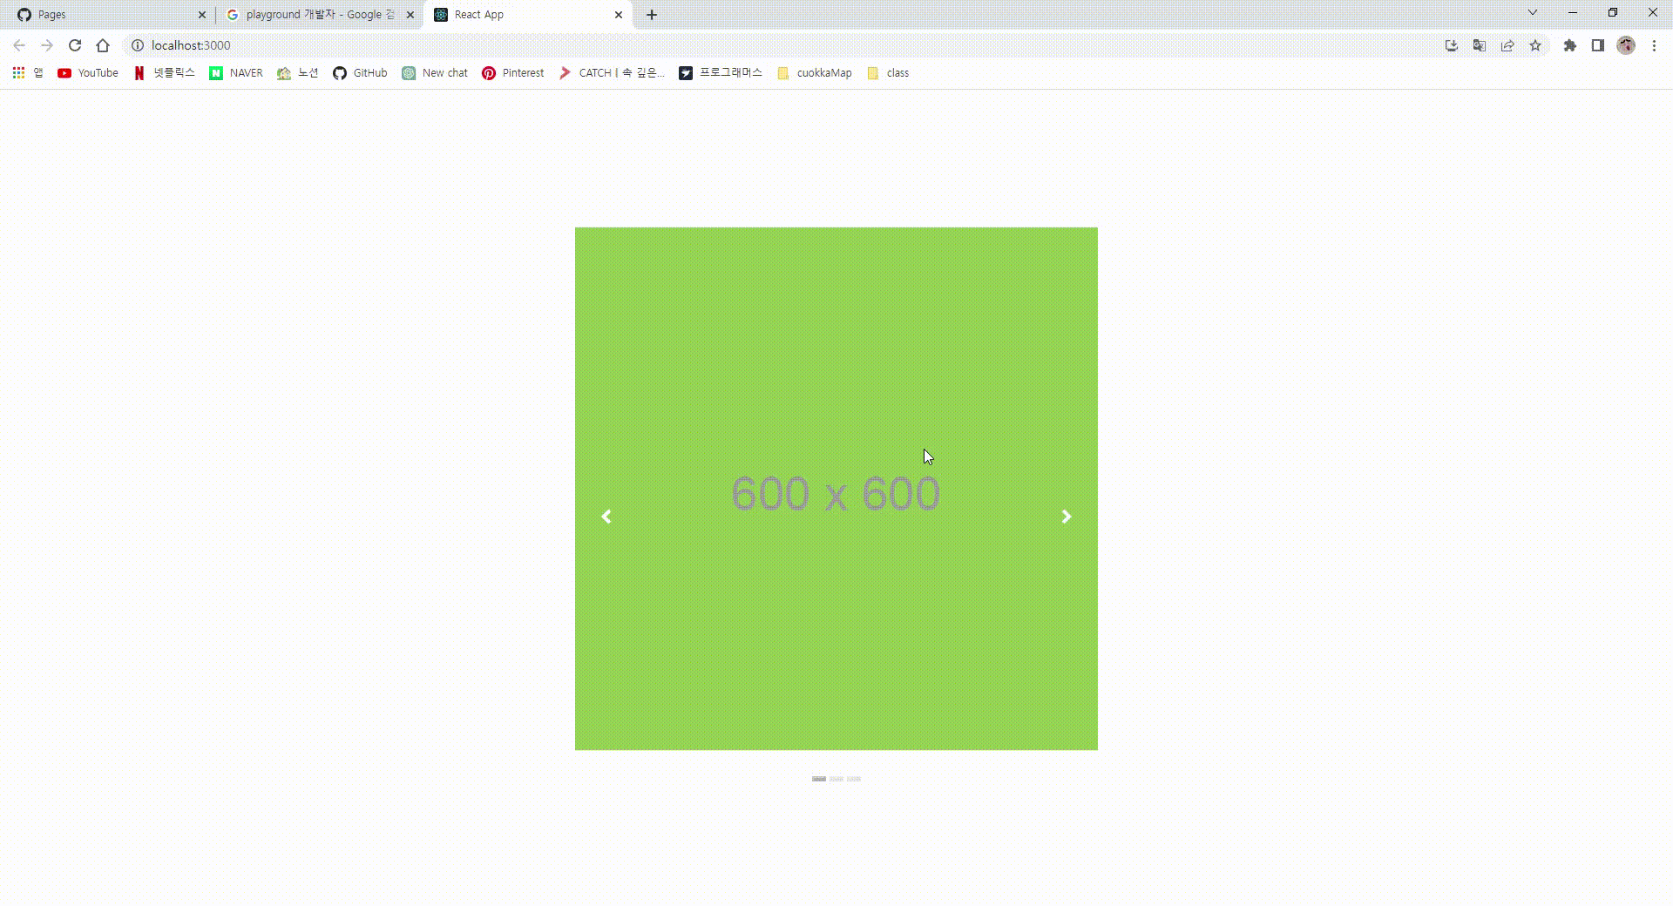The width and height of the screenshot is (1673, 906).
Task: Advance carousel with right arrow
Action: pyautogui.click(x=1066, y=517)
